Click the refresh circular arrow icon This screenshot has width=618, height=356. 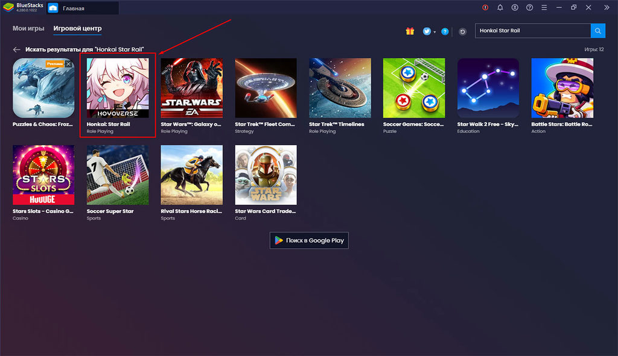(x=463, y=31)
